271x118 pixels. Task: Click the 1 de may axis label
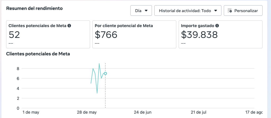tap(31, 112)
